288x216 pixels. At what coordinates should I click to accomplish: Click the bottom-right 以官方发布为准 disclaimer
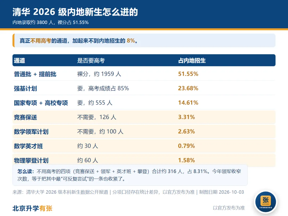(229, 208)
